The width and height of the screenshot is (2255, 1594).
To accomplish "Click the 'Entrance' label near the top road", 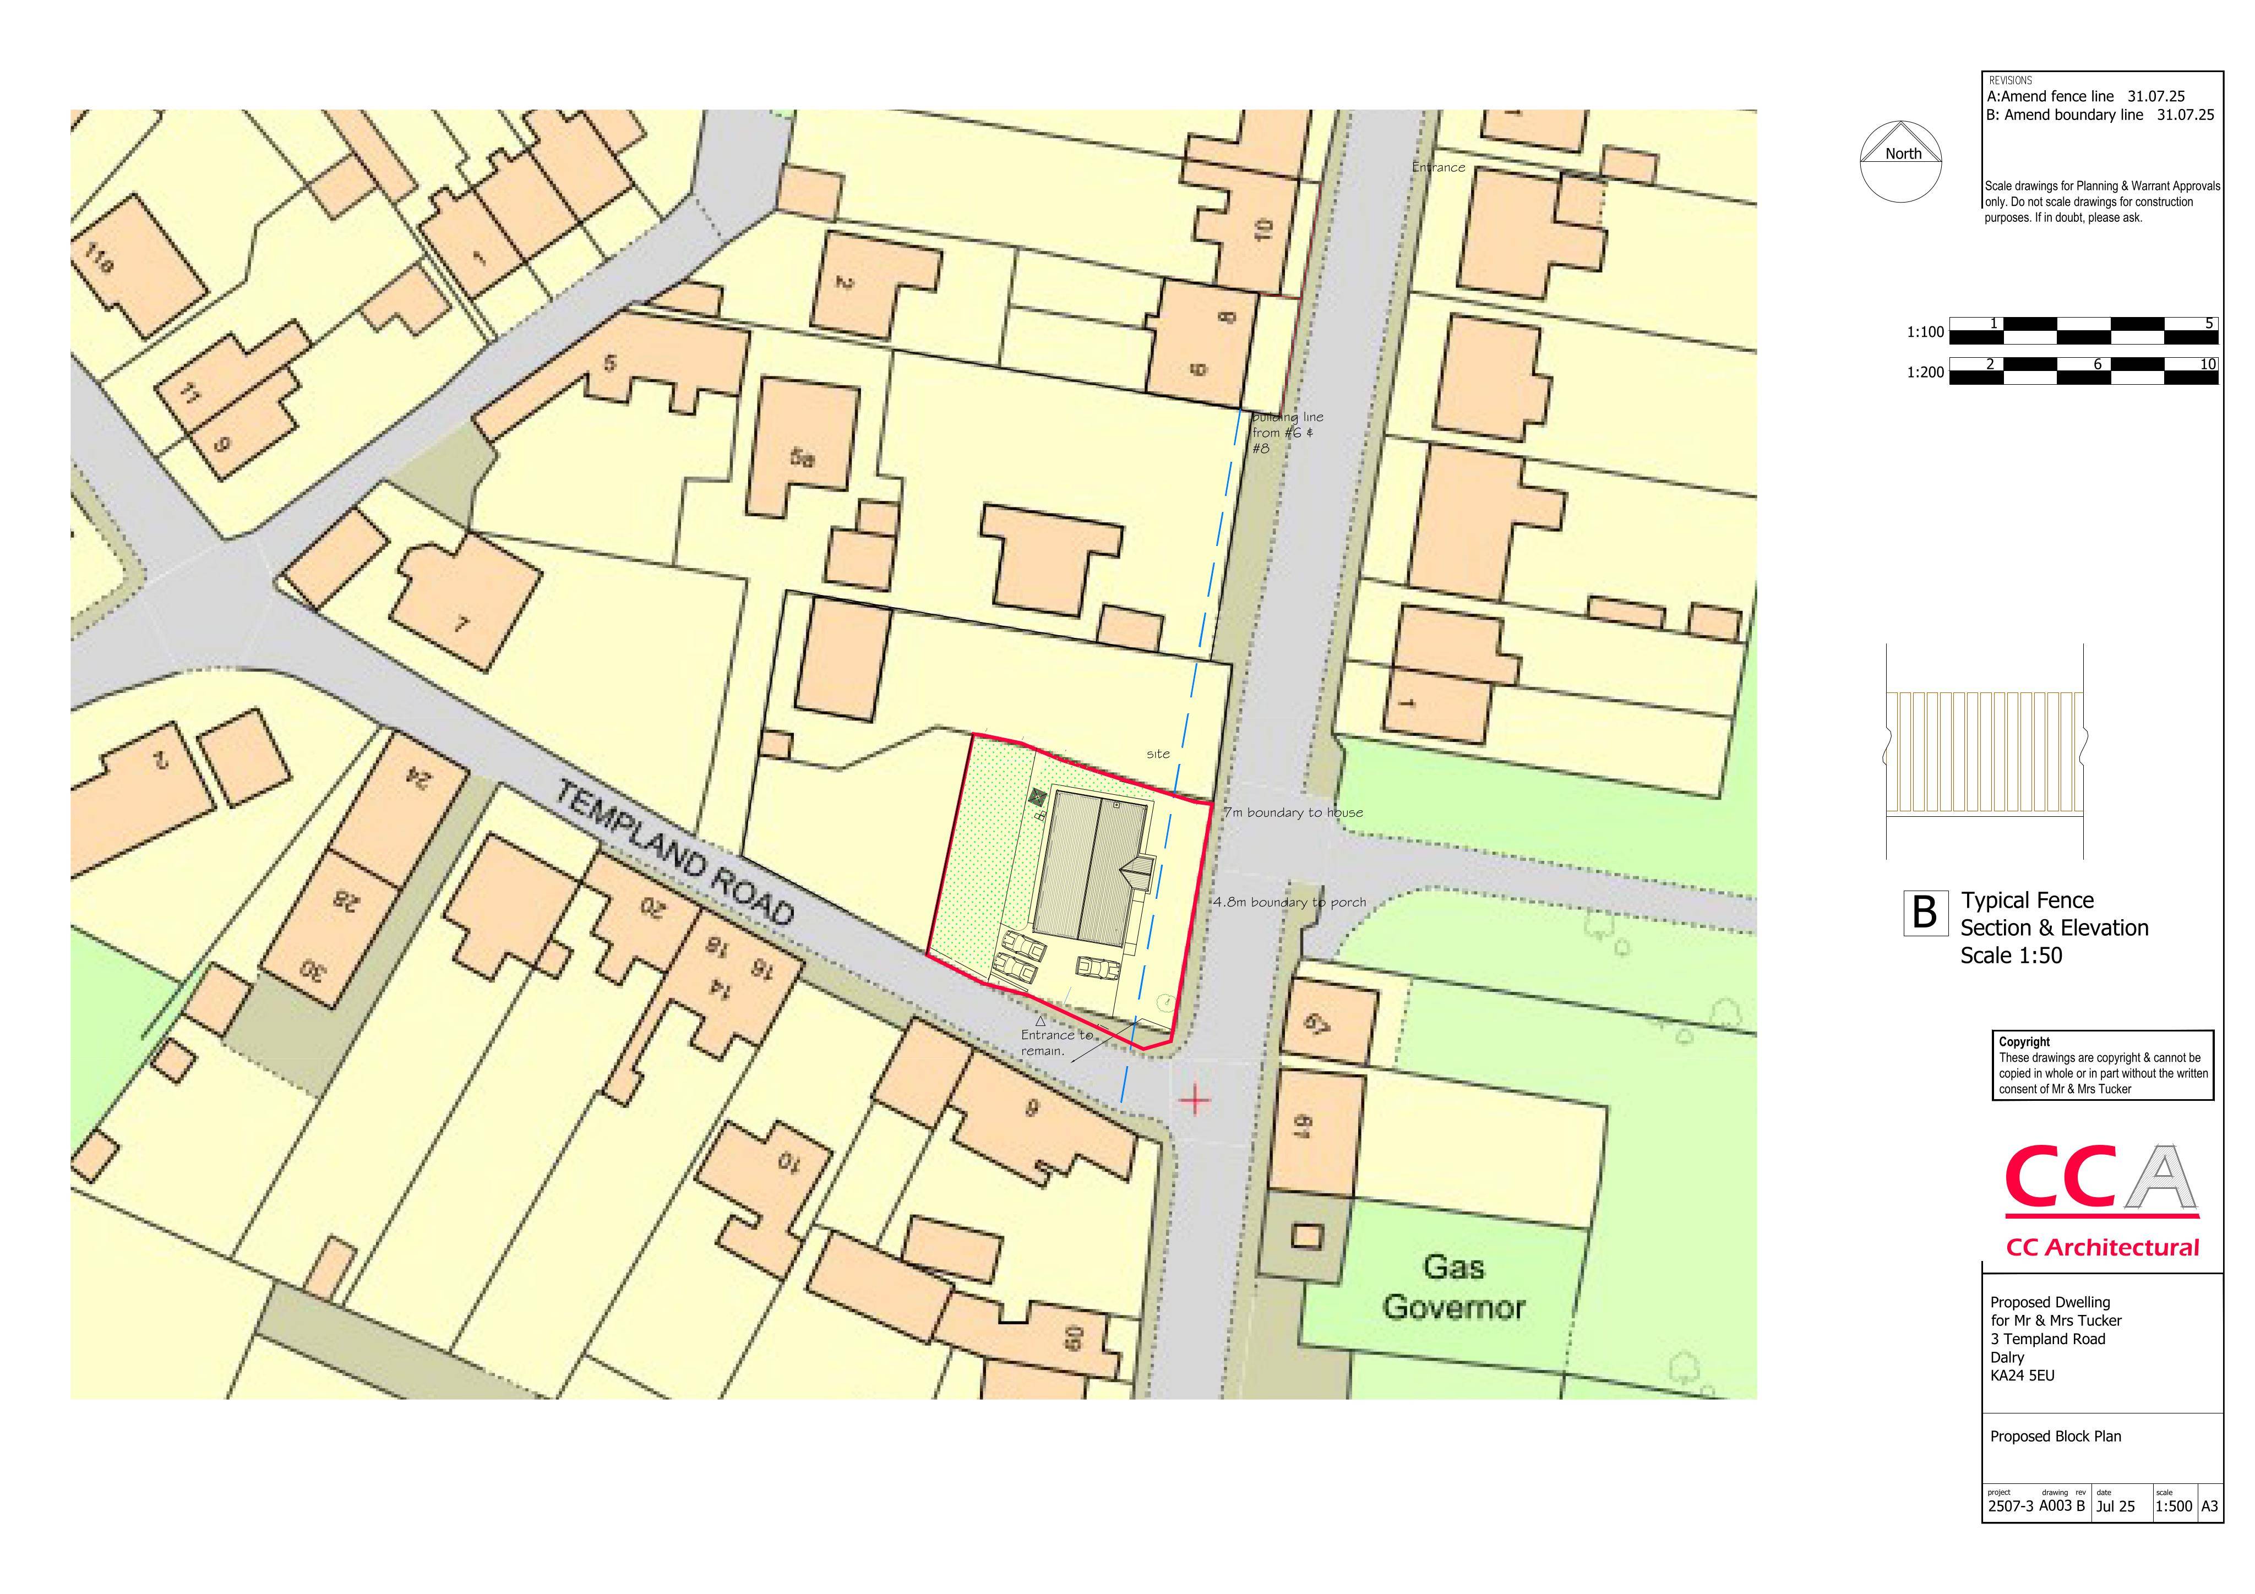I will (1438, 167).
